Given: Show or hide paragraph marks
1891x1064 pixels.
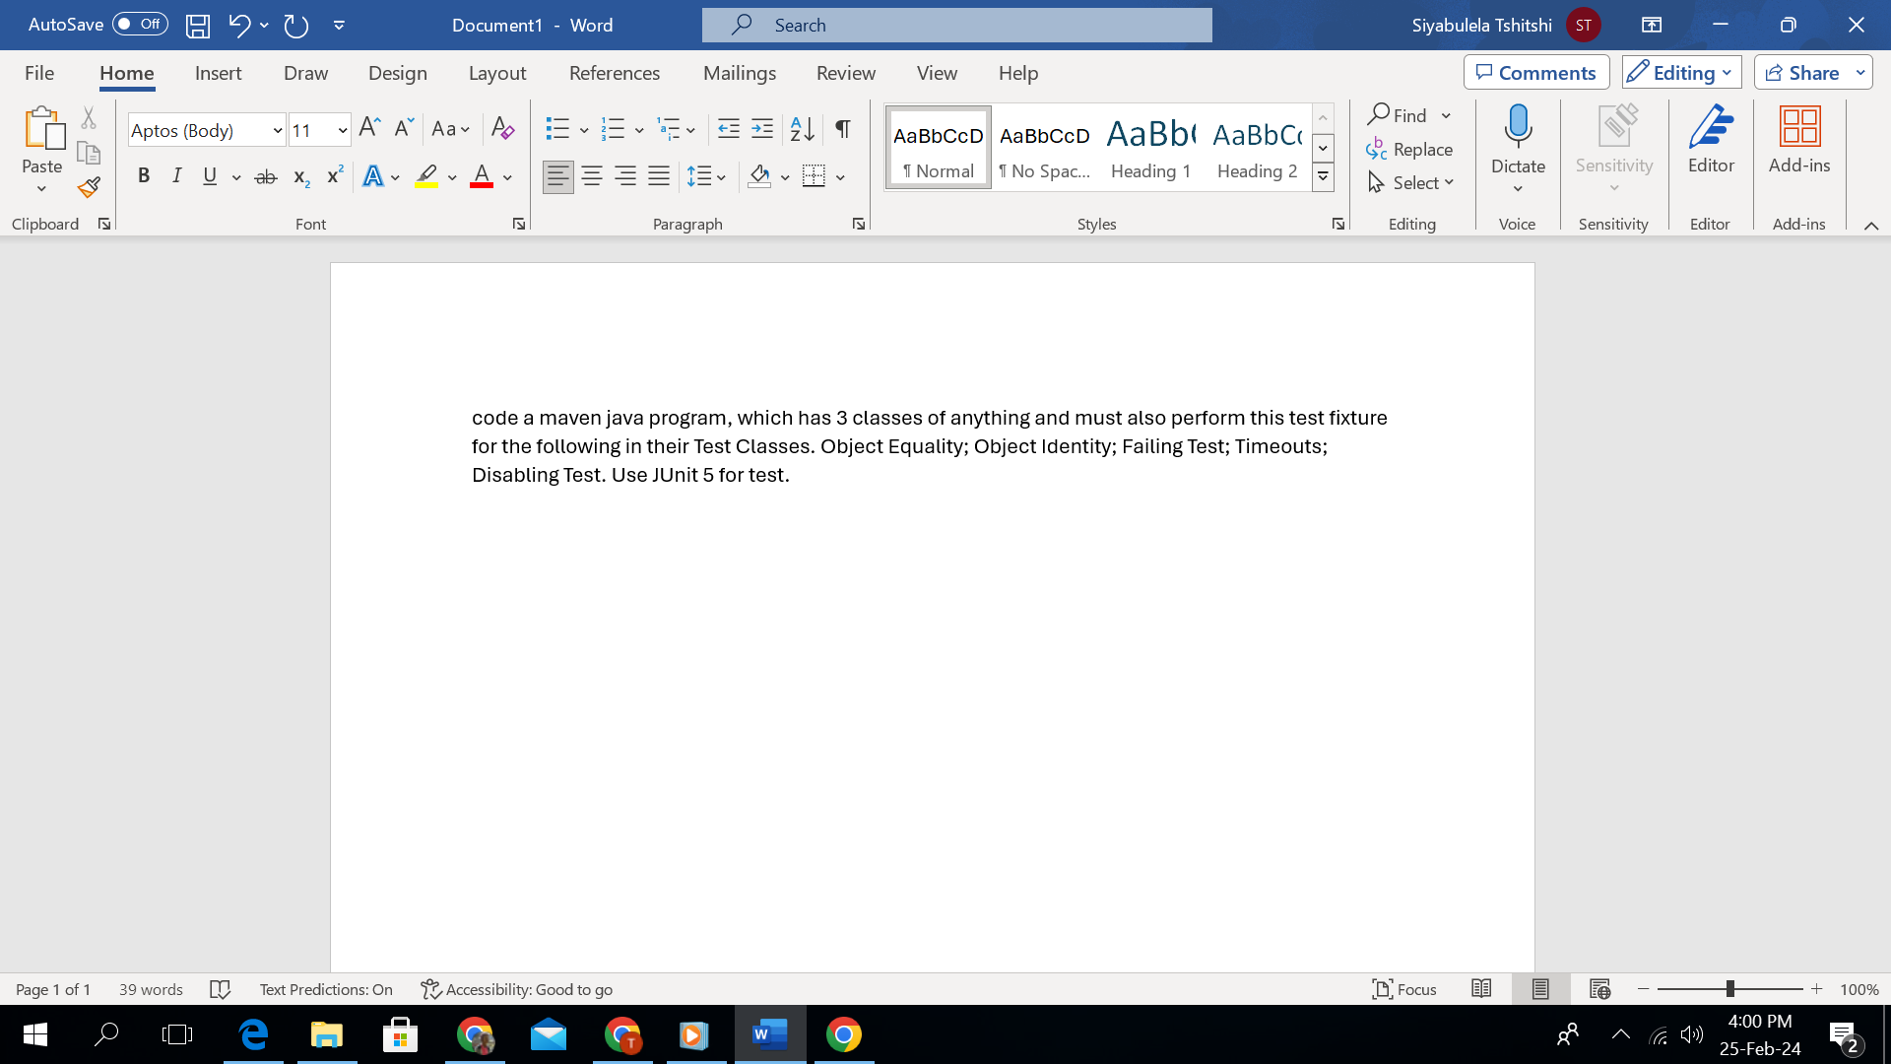Looking at the screenshot, I should click(843, 128).
